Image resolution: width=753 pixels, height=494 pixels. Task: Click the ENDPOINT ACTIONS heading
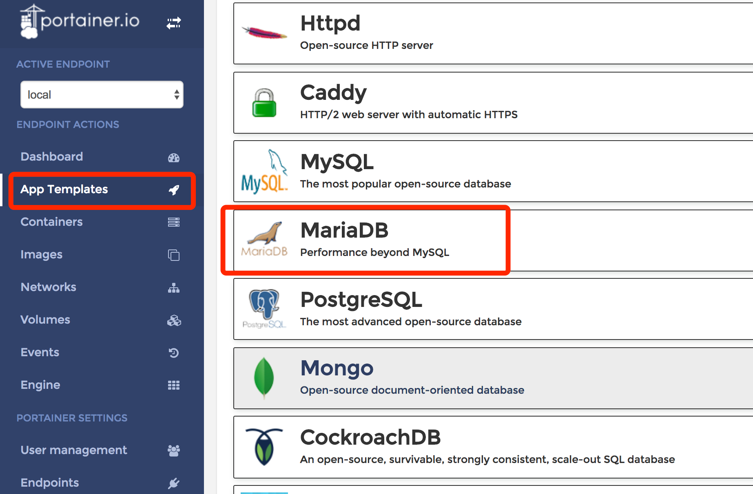click(68, 124)
